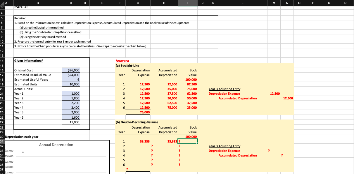The height and width of the screenshot is (174, 354).
Task: Click row 30 row number header
Action: [3, 137]
